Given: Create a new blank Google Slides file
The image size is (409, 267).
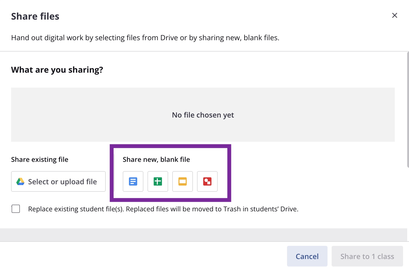Looking at the screenshot, I should 183,181.
